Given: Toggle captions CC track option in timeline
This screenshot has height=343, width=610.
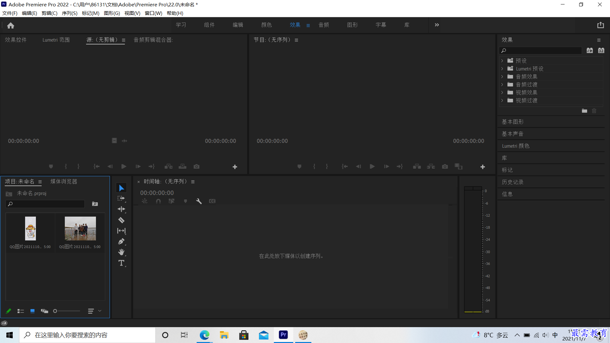Looking at the screenshot, I should coord(212,201).
